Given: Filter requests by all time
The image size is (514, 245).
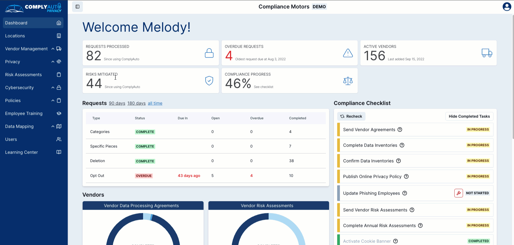Looking at the screenshot, I should pyautogui.click(x=155, y=103).
